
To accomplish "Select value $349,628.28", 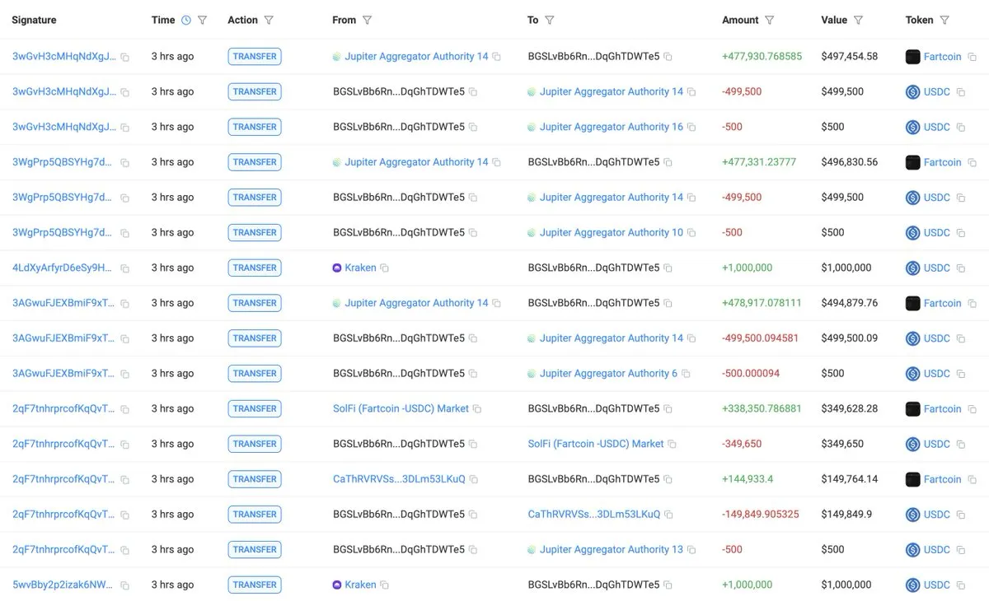I will tap(850, 408).
